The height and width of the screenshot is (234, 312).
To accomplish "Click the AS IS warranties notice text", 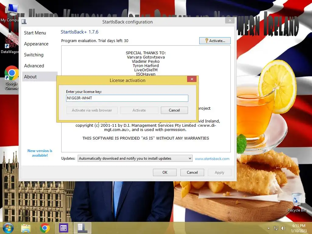I will click(146, 138).
